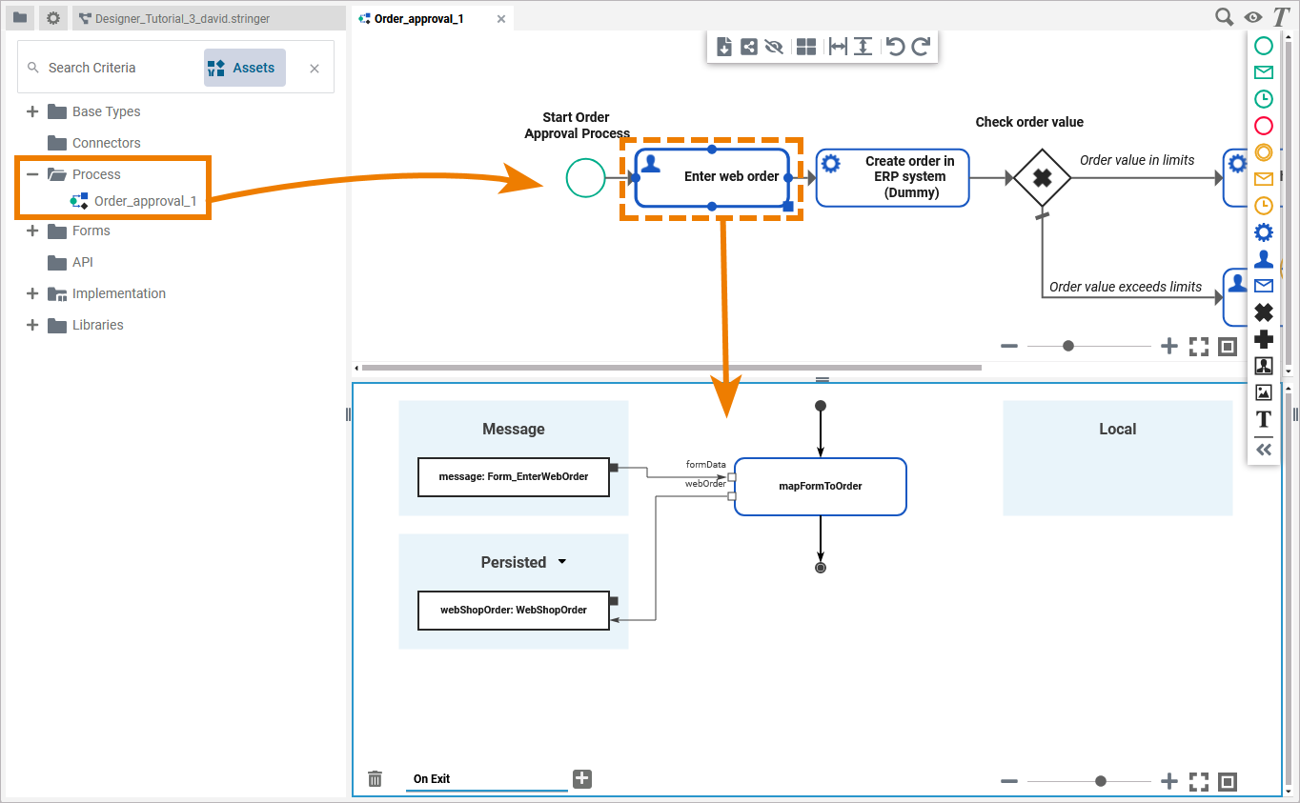Screen dimensions: 1300x803
Task: Click the redo arrow in diagram toolbar
Action: [x=921, y=47]
